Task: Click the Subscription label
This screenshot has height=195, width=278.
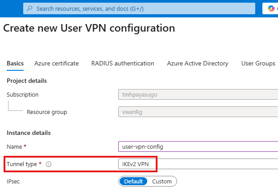Action: (x=22, y=95)
